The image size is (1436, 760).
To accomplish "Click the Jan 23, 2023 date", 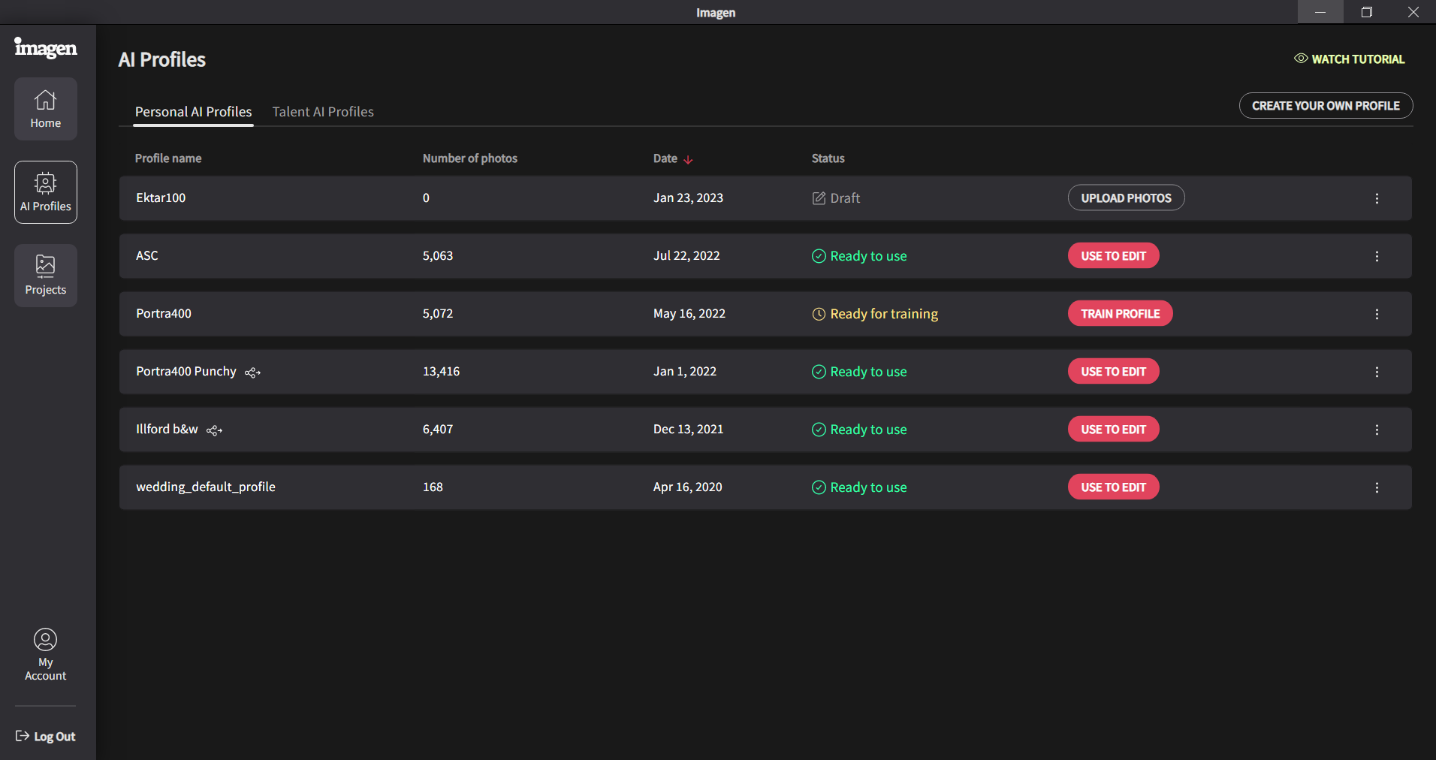I will 688,198.
